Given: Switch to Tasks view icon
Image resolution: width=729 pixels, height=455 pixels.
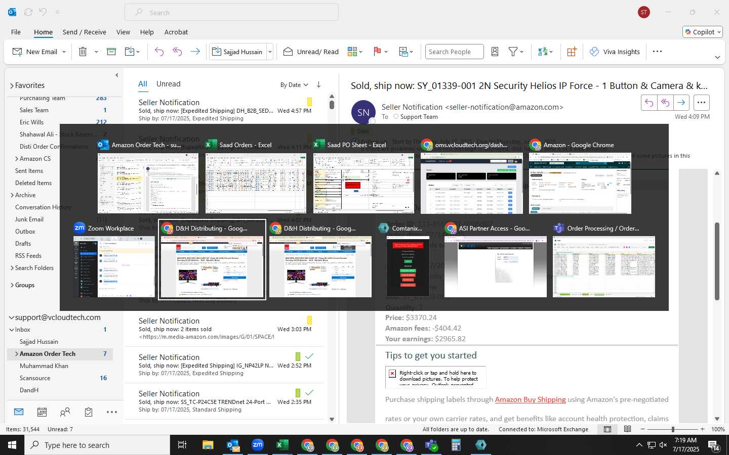Looking at the screenshot, I should tap(89, 413).
